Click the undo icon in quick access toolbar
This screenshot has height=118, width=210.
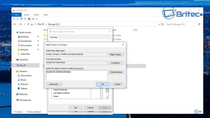(x=21, y=19)
